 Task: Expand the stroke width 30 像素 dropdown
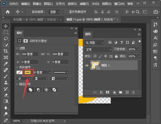click(x=49, y=72)
